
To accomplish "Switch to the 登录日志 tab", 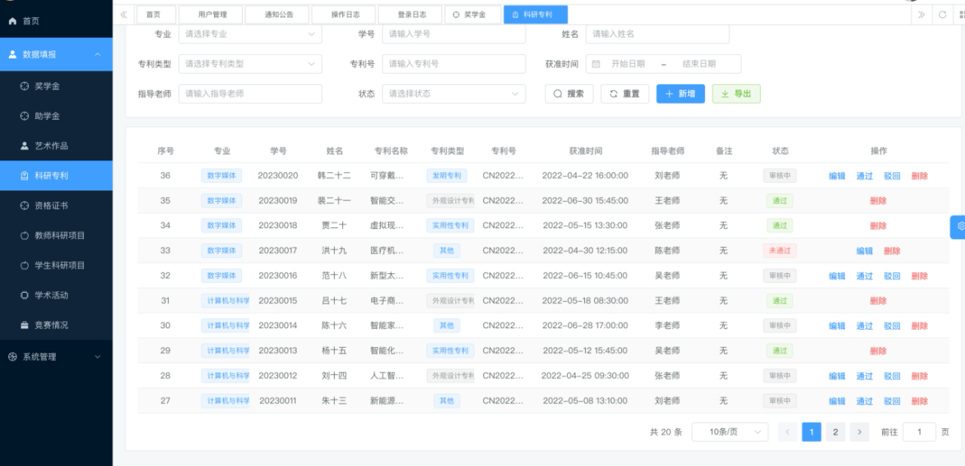I will 410,15.
